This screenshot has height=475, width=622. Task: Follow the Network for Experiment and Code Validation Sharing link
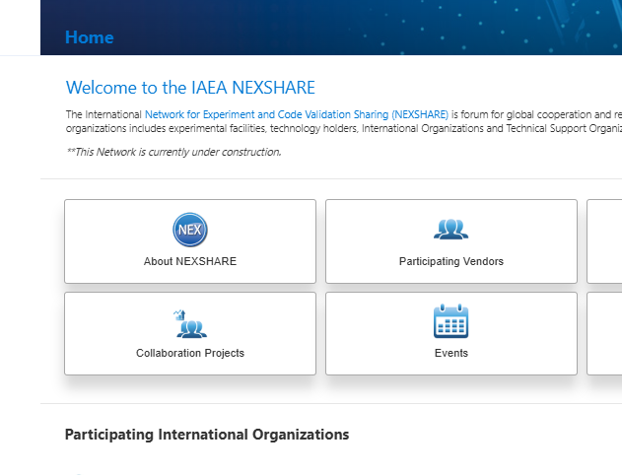pyautogui.click(x=297, y=114)
